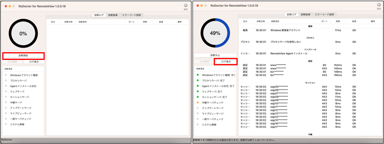Click green dot beside Agentインストール状況: 完了
The width and height of the screenshot is (384, 144).
[x=198, y=86]
